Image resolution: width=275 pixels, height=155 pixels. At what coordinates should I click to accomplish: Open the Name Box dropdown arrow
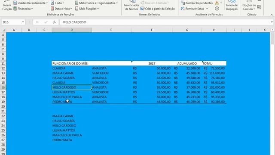(23, 22)
